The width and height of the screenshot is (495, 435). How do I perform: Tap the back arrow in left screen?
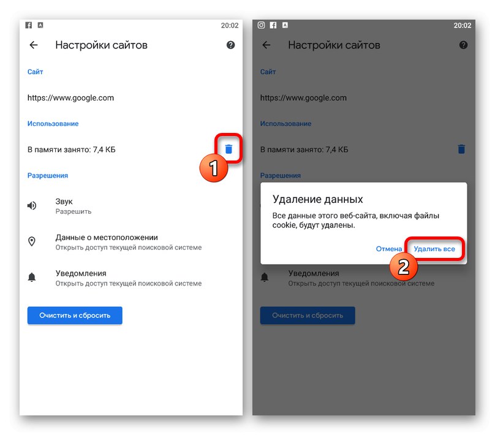pyautogui.click(x=34, y=45)
